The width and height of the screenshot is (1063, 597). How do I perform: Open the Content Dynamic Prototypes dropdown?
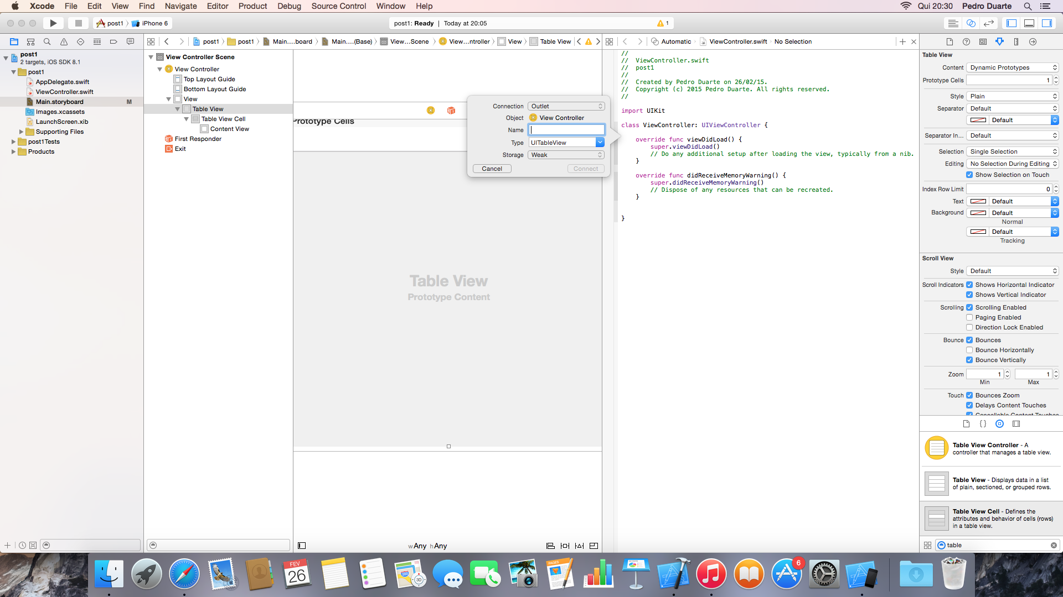coord(1013,67)
